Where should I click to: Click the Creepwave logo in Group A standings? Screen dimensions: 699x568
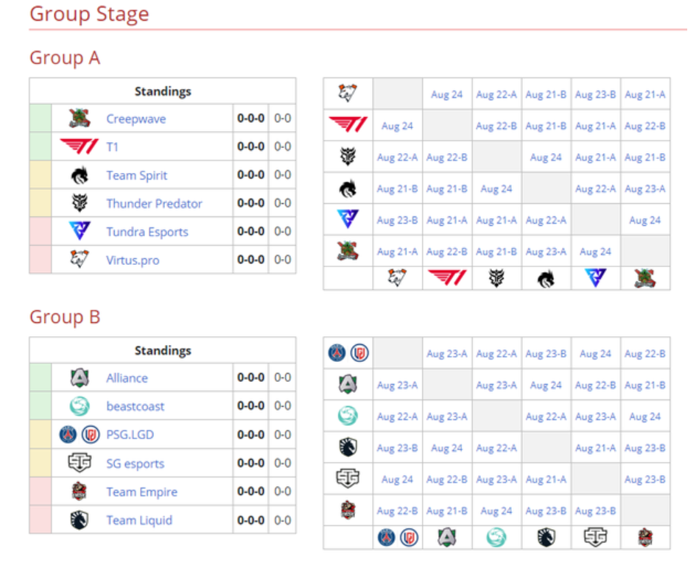click(80, 118)
